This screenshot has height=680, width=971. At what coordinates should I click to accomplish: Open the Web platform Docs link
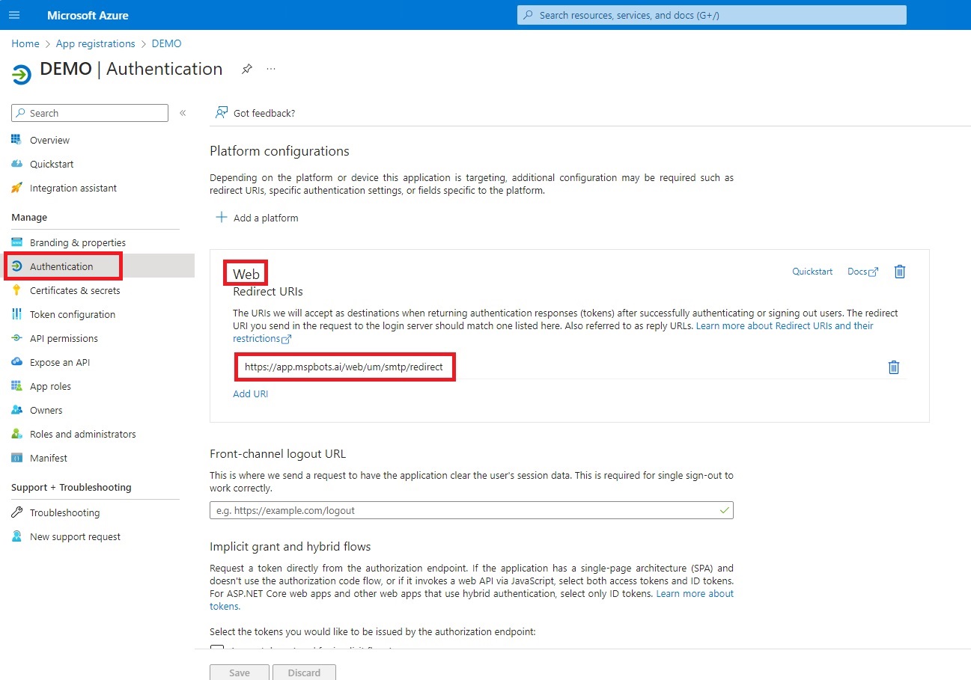click(862, 272)
